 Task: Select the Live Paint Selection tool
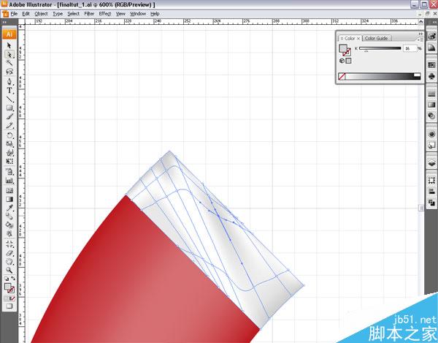9,233
